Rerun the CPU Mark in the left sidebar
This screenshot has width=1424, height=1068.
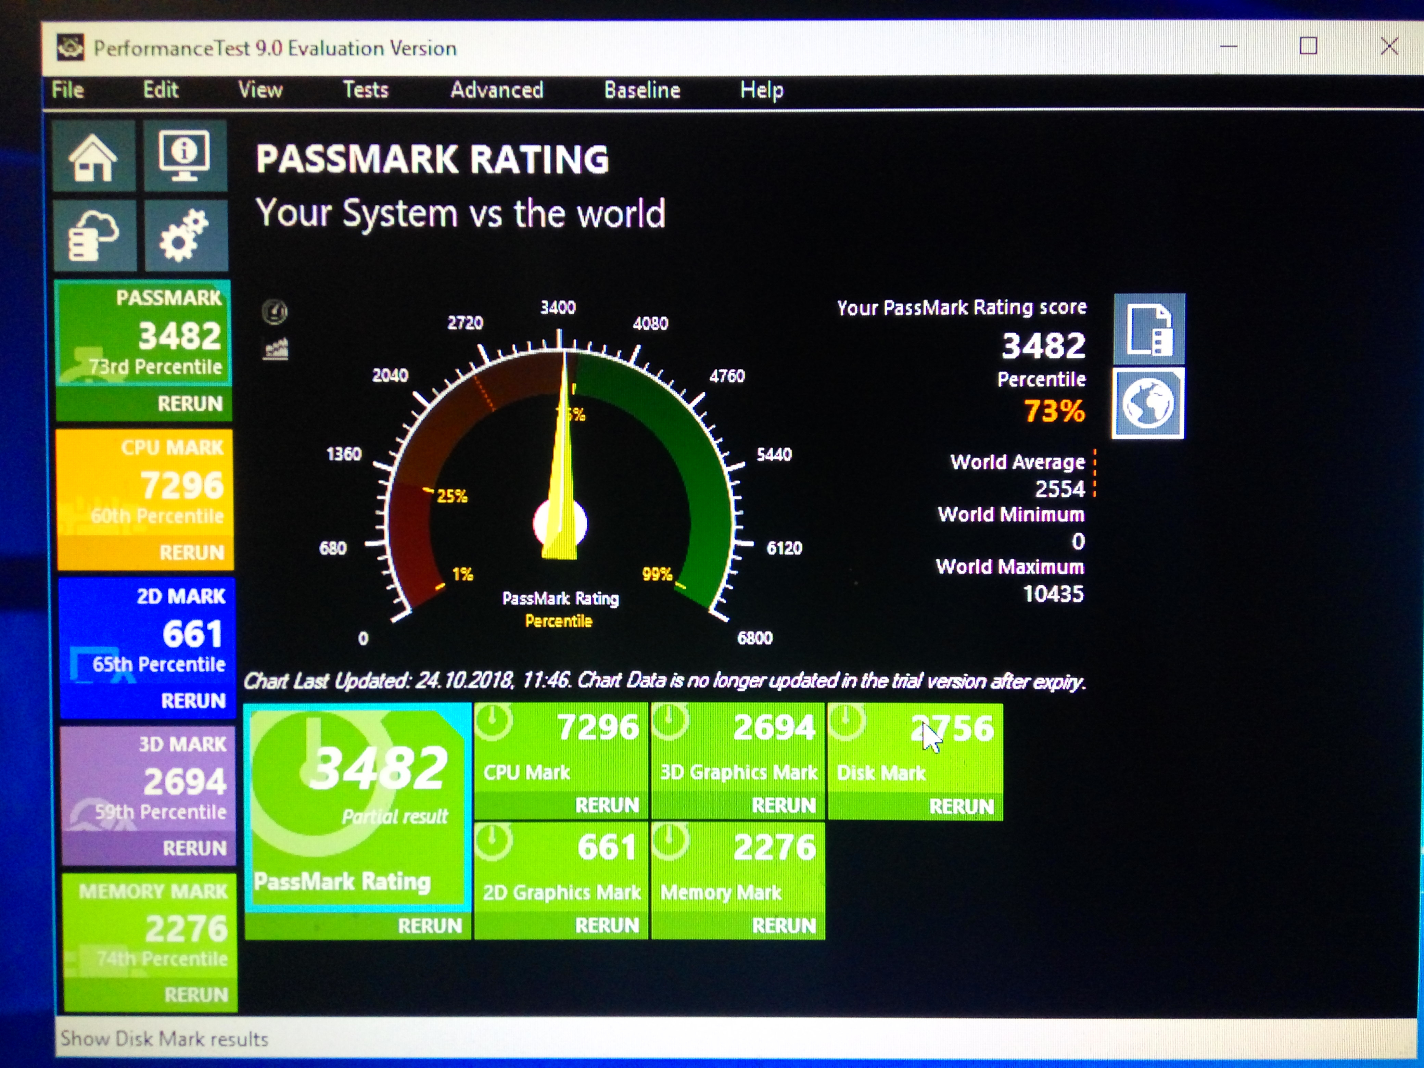click(191, 552)
